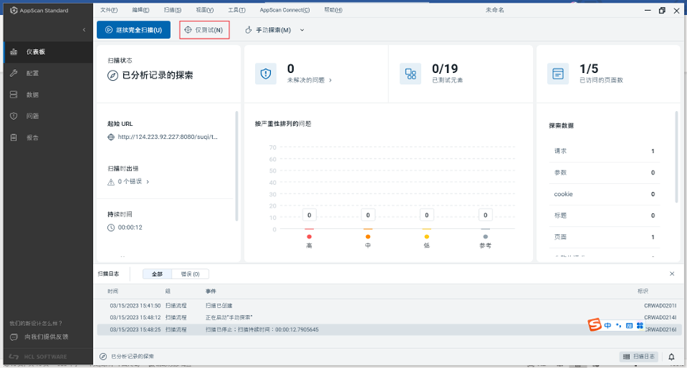This screenshot has width=687, height=368.
Task: Click the globe icon beside the starting URL
Action: [x=111, y=137]
